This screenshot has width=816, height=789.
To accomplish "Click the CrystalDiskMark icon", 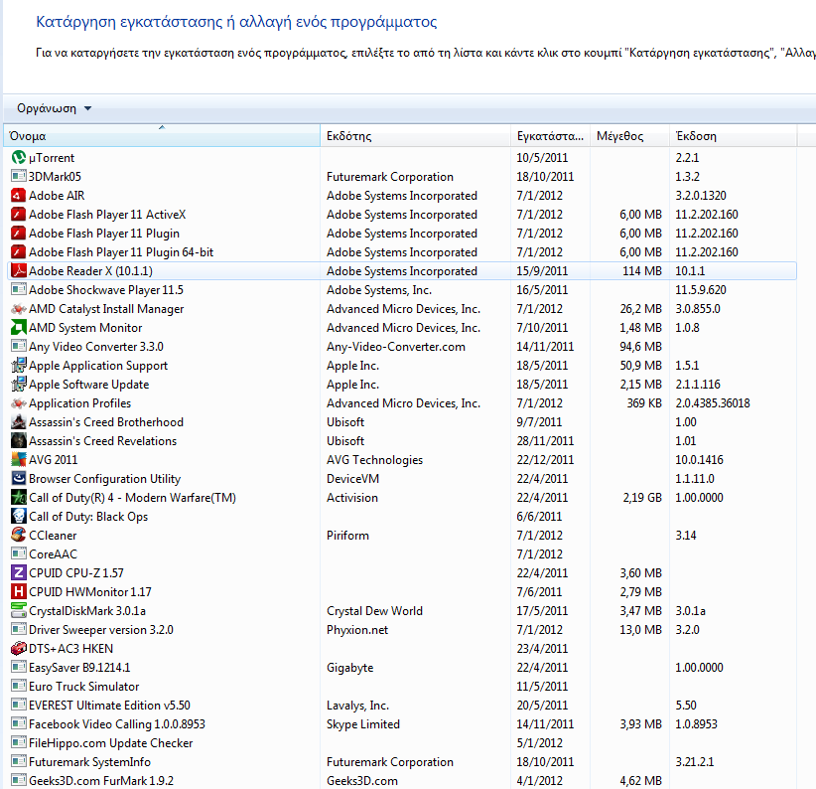I will (19, 610).
